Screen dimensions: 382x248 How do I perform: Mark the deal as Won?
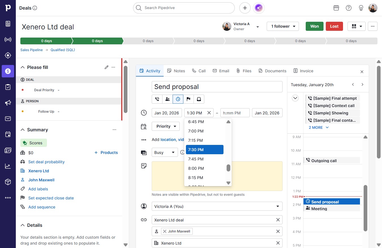click(x=314, y=26)
